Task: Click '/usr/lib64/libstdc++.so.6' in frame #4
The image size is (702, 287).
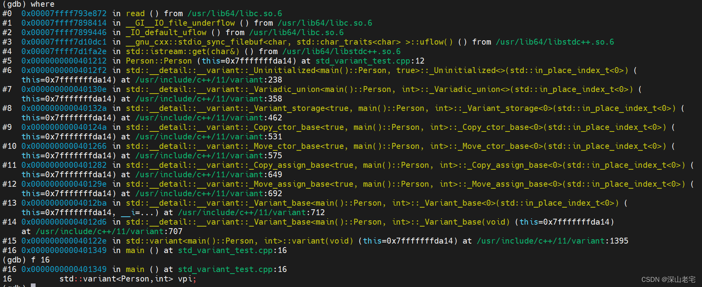Action: coord(342,51)
